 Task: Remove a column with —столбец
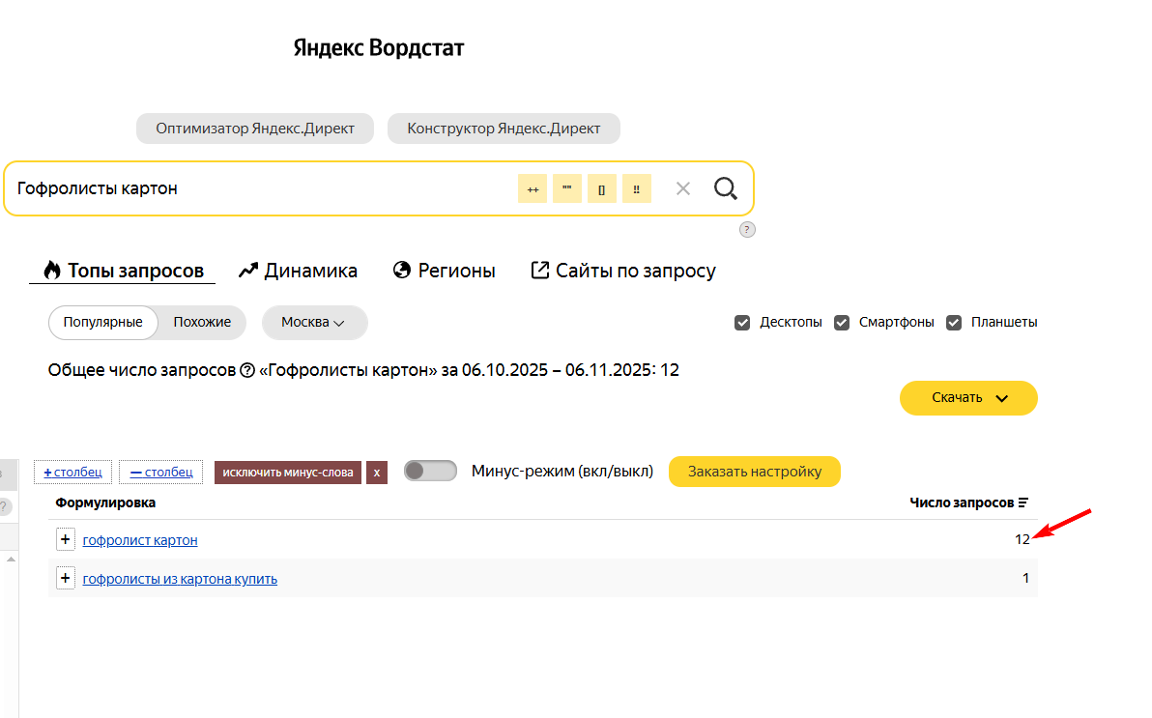160,472
